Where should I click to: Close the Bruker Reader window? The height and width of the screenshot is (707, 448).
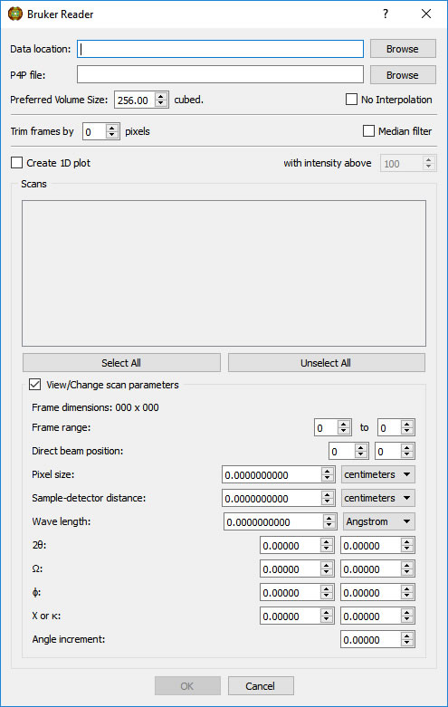[426, 14]
